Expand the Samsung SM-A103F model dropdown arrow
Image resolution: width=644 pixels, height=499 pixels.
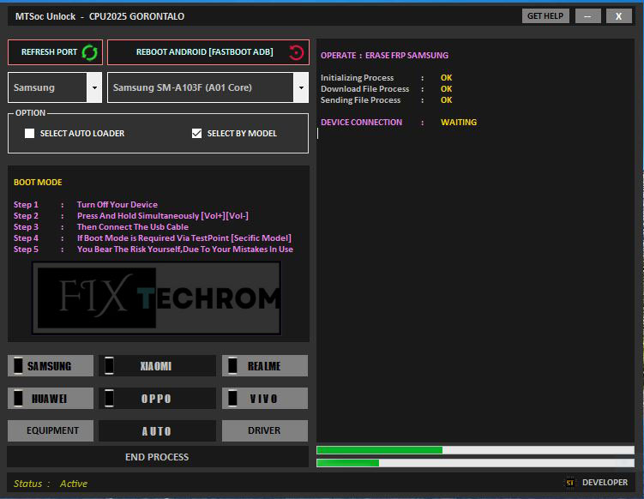(x=301, y=87)
